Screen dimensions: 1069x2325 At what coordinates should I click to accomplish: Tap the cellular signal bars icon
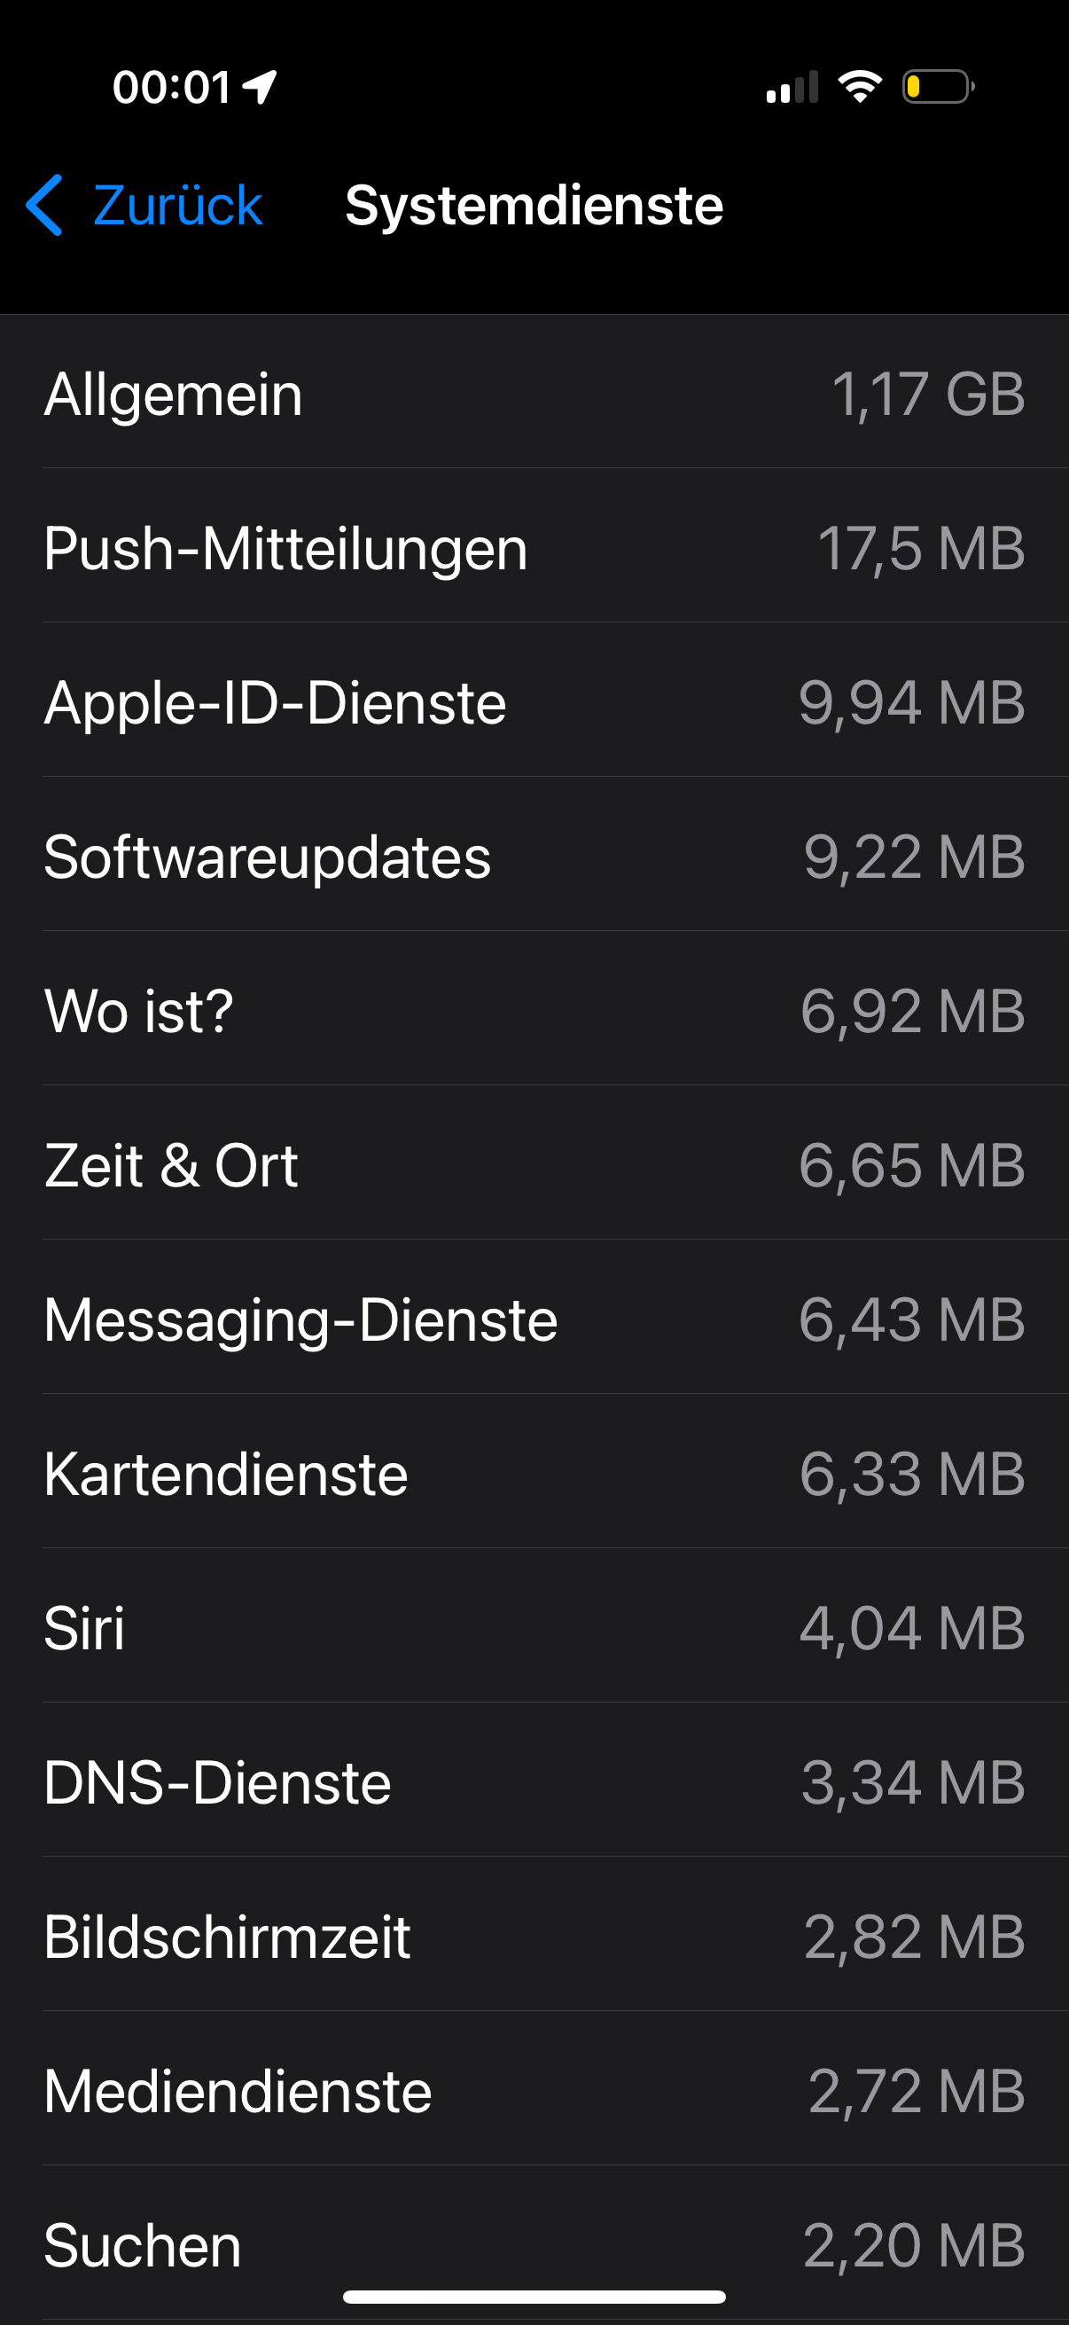792,87
